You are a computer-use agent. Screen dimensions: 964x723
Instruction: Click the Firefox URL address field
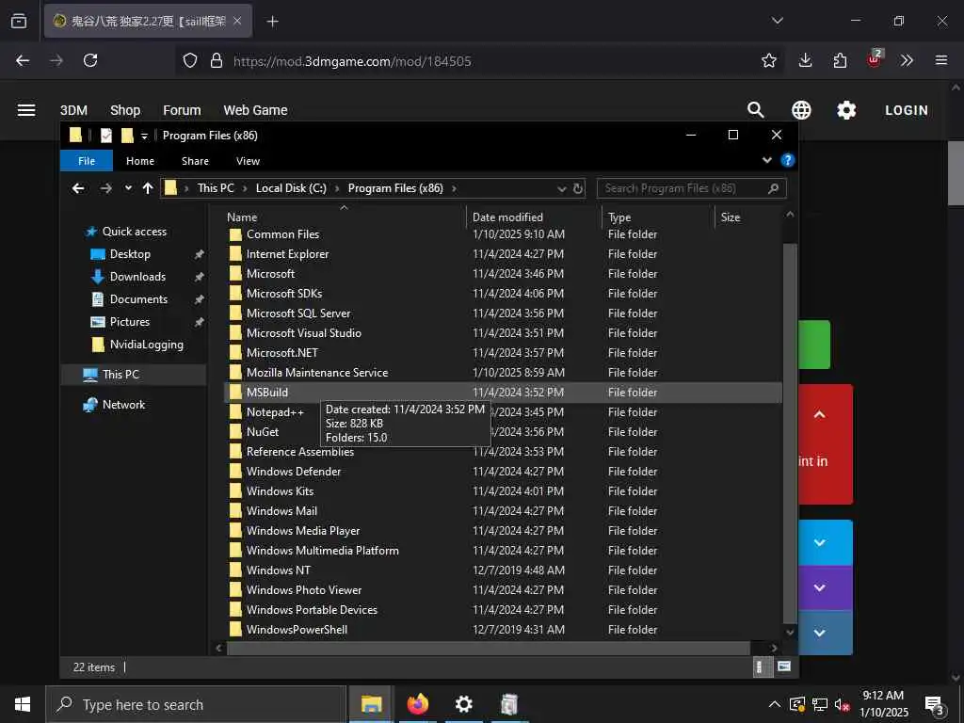tap(479, 61)
